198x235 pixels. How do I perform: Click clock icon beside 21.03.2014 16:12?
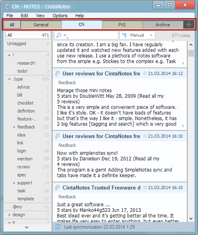pos(145,73)
